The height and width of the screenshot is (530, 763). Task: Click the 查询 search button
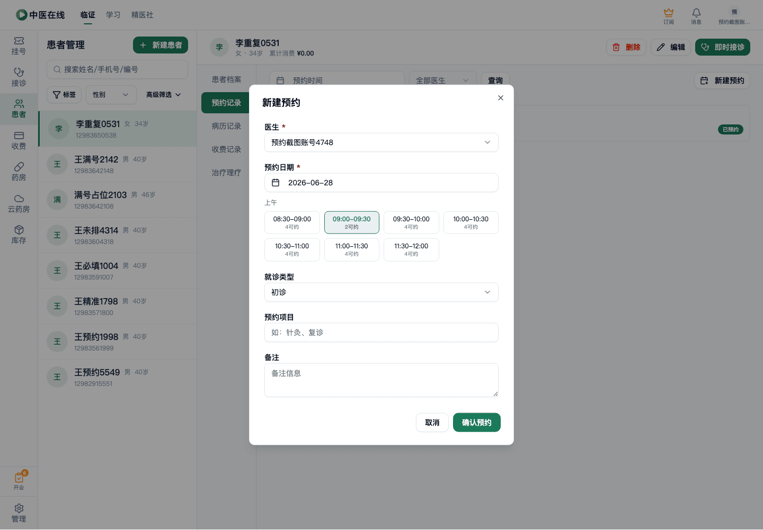(495, 80)
